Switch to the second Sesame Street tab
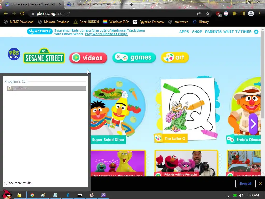The width and height of the screenshot is (265, 199). 95,4
